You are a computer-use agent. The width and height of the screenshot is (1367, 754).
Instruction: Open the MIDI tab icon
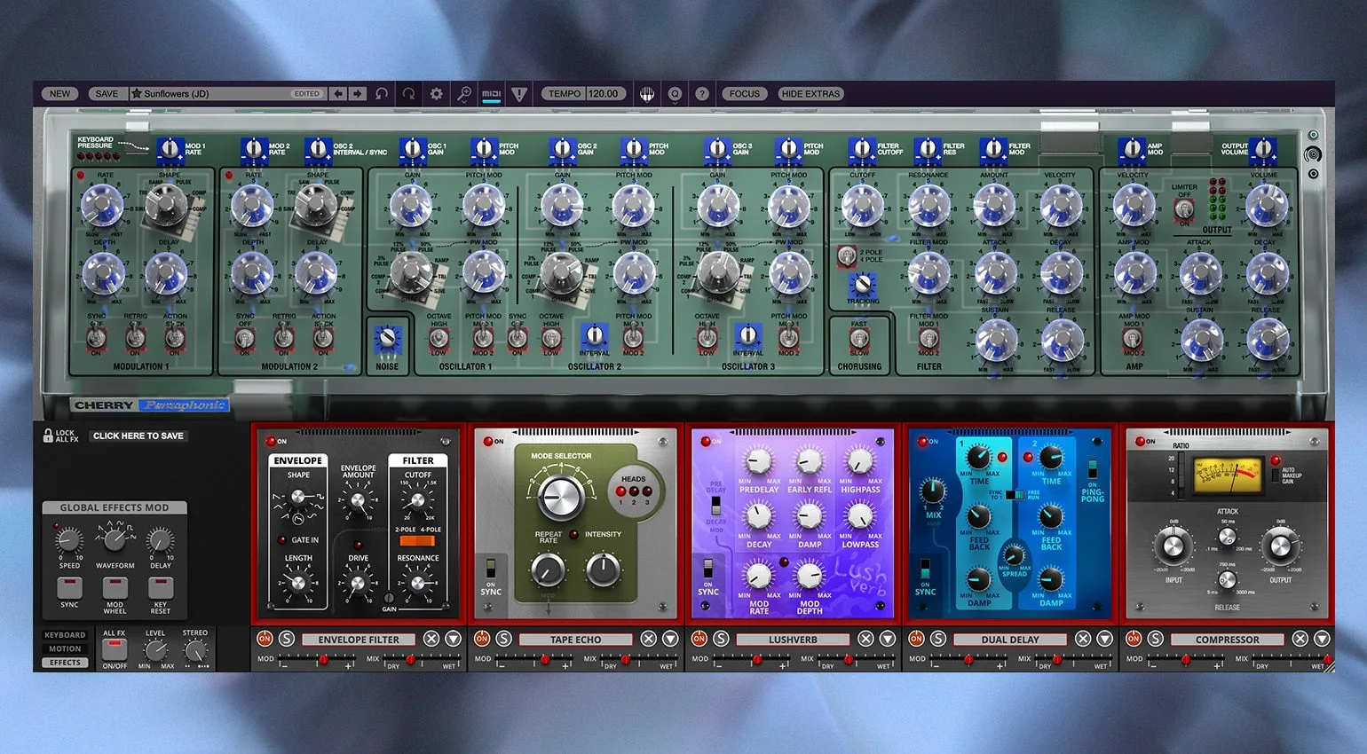click(491, 93)
